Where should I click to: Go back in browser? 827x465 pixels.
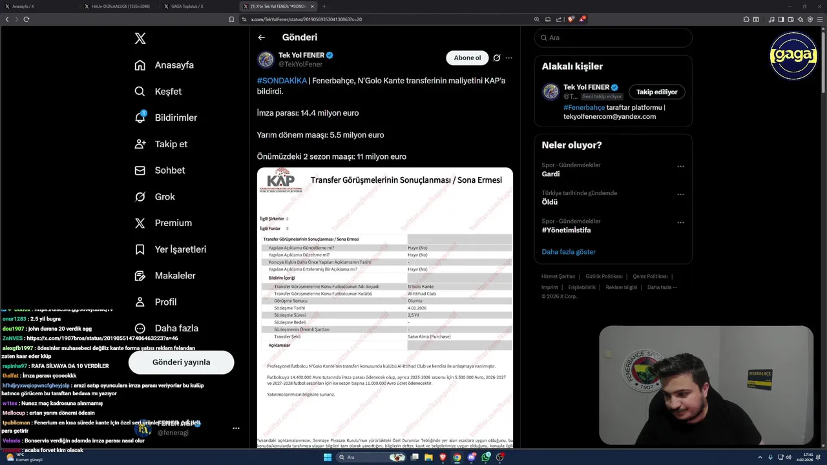pos(7,19)
